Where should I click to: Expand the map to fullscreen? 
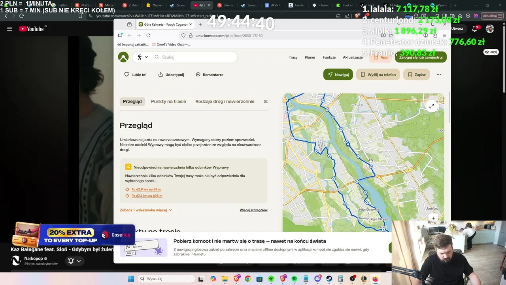click(x=432, y=106)
